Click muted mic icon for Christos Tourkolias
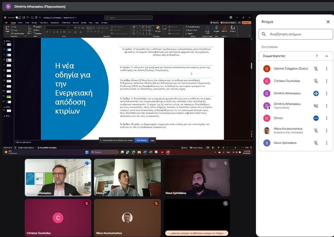 click(x=316, y=81)
